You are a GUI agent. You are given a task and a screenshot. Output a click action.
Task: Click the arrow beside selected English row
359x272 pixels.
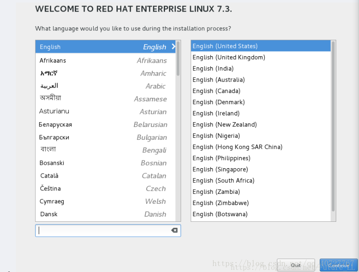[173, 47]
